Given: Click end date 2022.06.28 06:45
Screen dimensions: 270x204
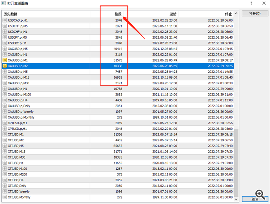Looking at the screenshot, I should 220,37.
